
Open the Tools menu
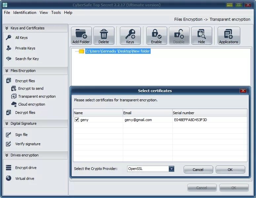tap(56, 13)
